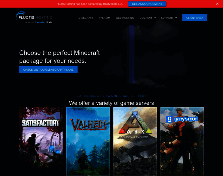Select the Garry's Mod server card

pyautogui.click(x=182, y=141)
